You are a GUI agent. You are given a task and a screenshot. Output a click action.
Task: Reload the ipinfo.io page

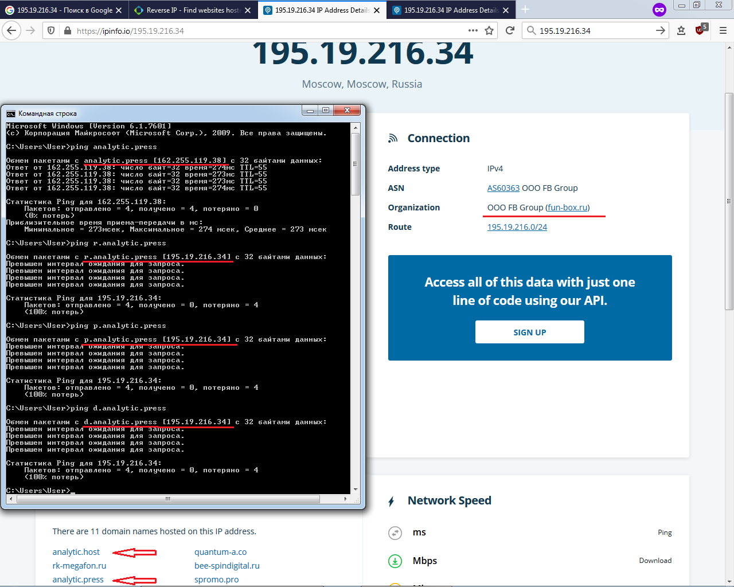click(x=510, y=30)
